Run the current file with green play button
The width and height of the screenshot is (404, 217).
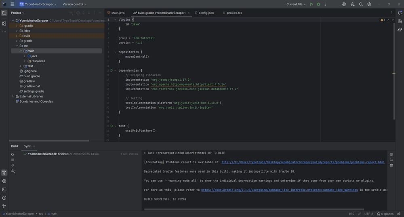pos(311,4)
